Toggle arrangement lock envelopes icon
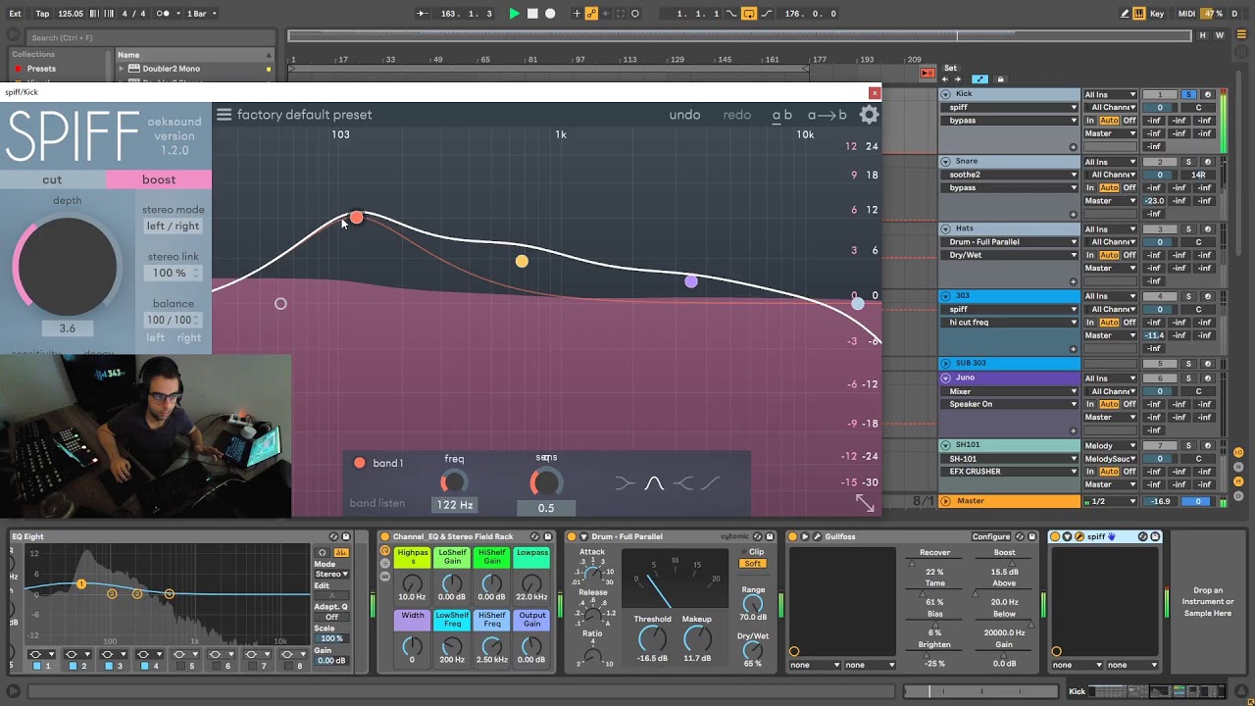This screenshot has height=706, width=1255. (x=1000, y=79)
